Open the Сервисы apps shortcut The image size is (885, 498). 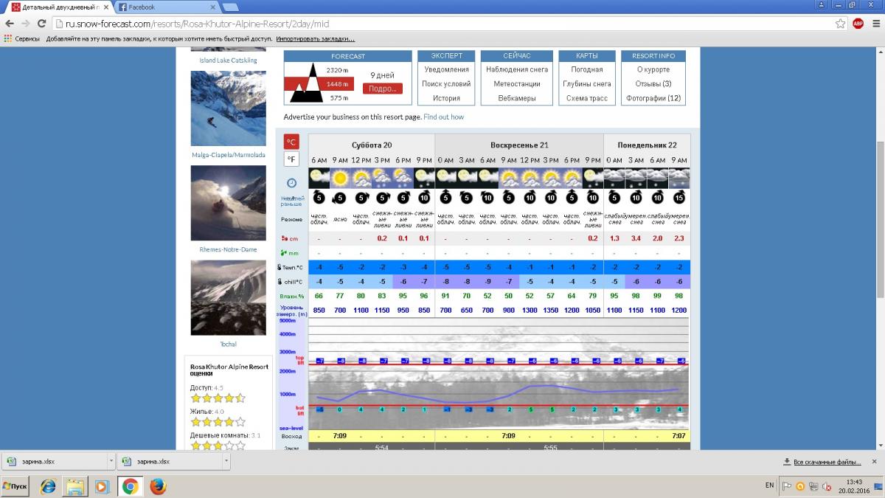point(22,39)
